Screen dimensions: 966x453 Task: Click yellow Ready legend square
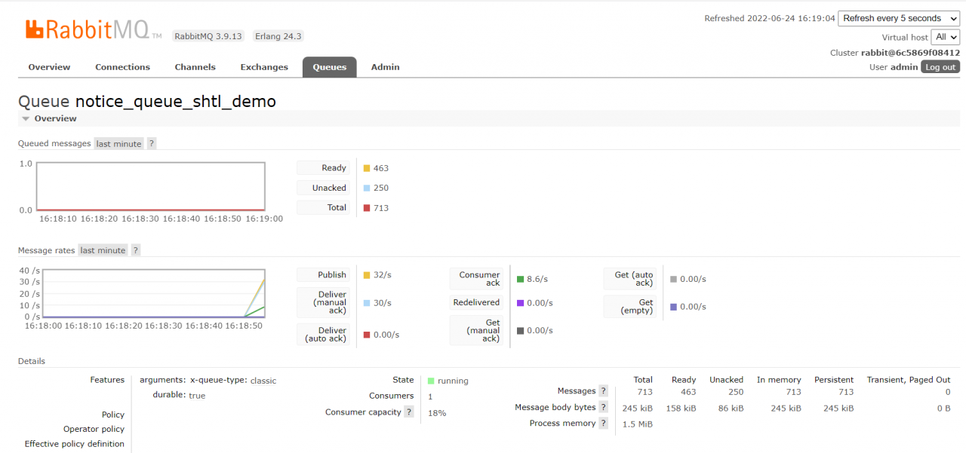coord(367,168)
